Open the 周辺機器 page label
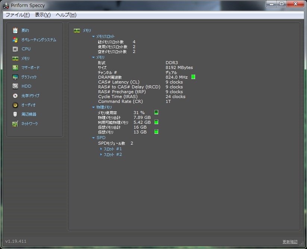Image resolution: width=307 pixels, height=249 pixels. 29,114
